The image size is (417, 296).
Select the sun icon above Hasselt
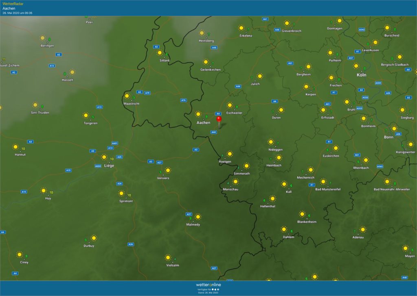(x=72, y=72)
